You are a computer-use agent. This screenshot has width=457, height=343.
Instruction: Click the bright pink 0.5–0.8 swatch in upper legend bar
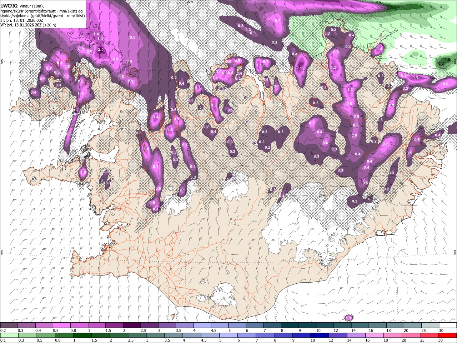click(61, 325)
